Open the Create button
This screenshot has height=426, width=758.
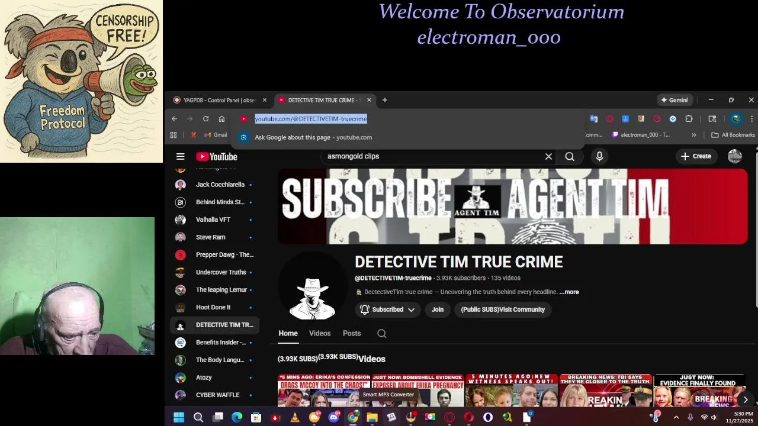(696, 156)
